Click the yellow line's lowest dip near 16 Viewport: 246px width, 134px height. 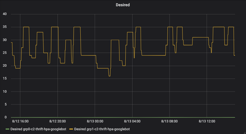tap(109, 76)
